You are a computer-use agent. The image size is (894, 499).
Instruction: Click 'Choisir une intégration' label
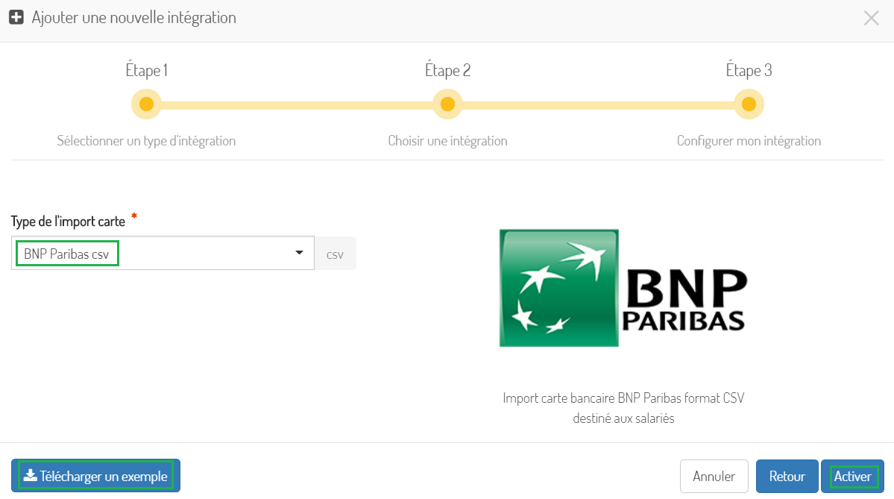(447, 141)
